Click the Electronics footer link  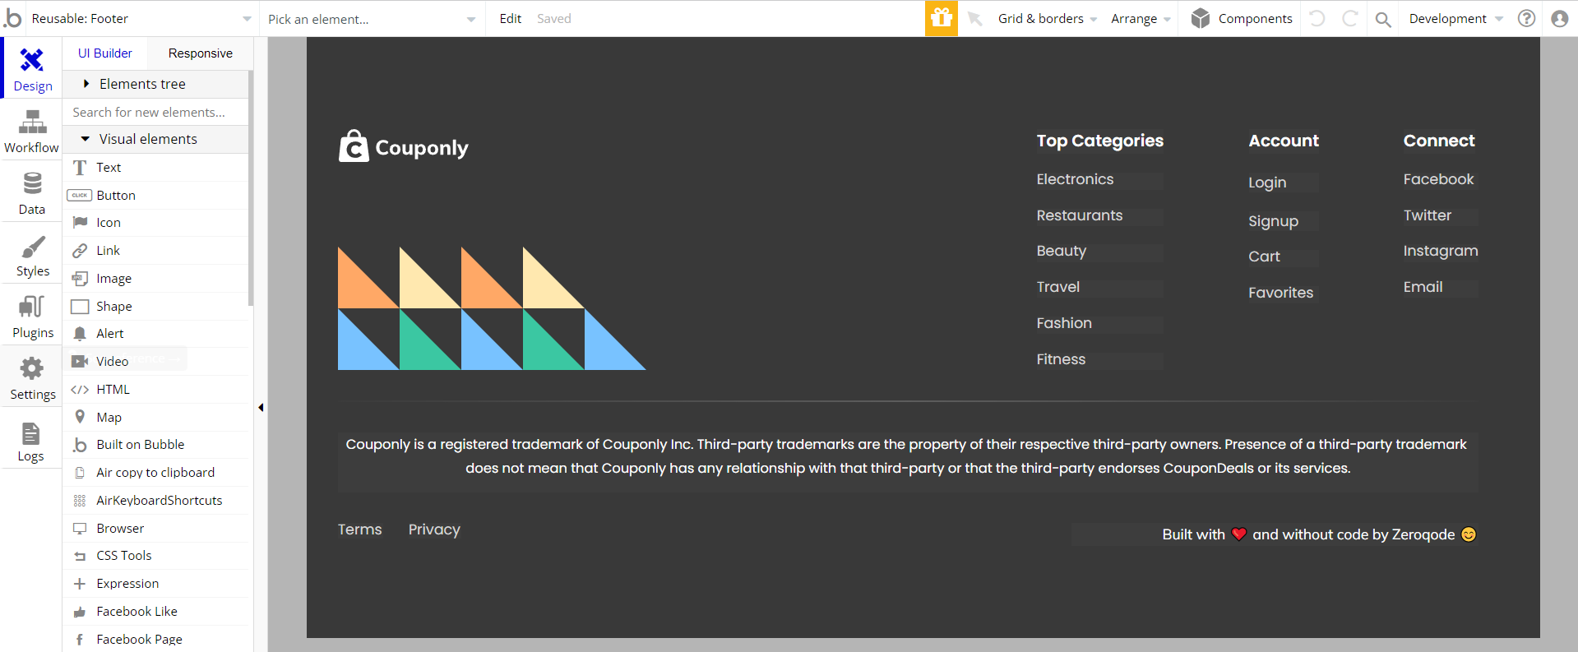point(1075,179)
